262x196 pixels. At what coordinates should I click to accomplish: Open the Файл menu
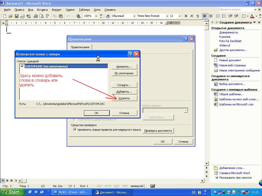(7, 10)
